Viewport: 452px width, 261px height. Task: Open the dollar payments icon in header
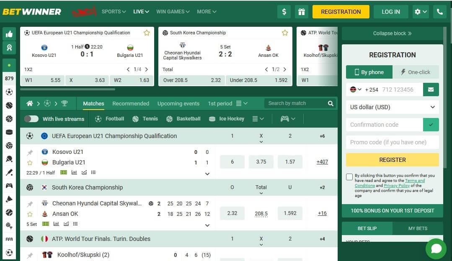[284, 12]
